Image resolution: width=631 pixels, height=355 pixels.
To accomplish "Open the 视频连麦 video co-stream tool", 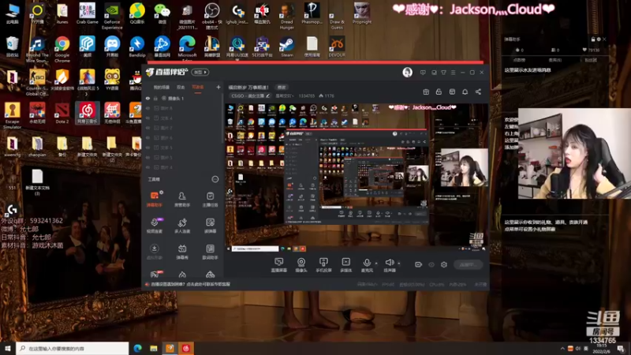I will (155, 226).
